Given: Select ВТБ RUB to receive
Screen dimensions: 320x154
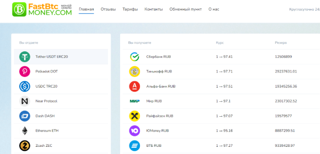Looking at the screenshot, I should 154,146.
